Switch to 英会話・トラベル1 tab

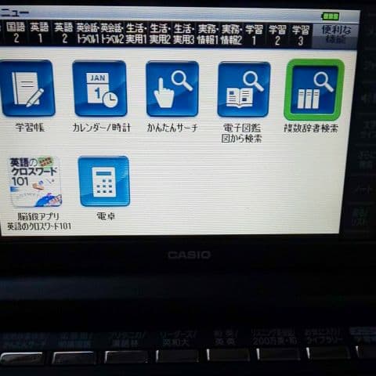click(88, 34)
